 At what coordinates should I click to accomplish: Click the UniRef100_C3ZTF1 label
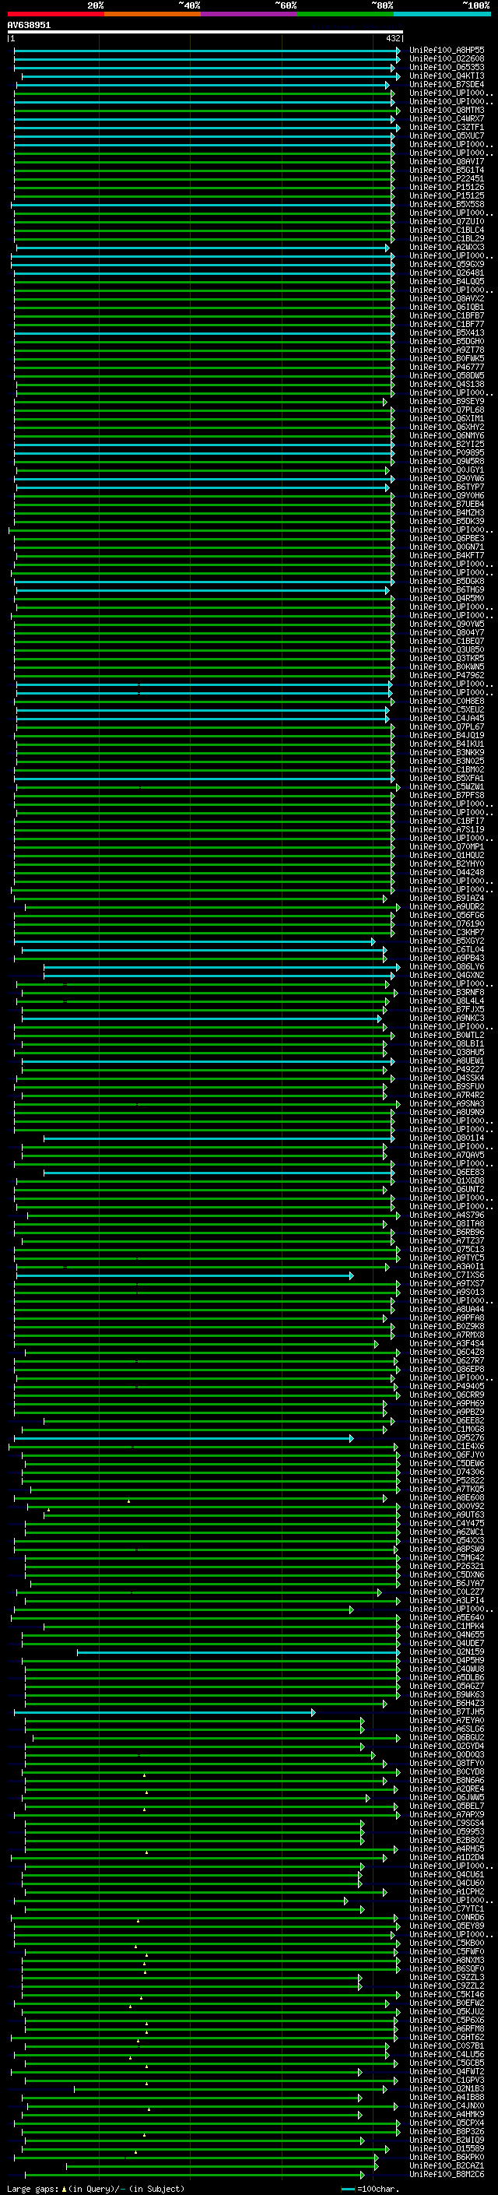coord(447,127)
